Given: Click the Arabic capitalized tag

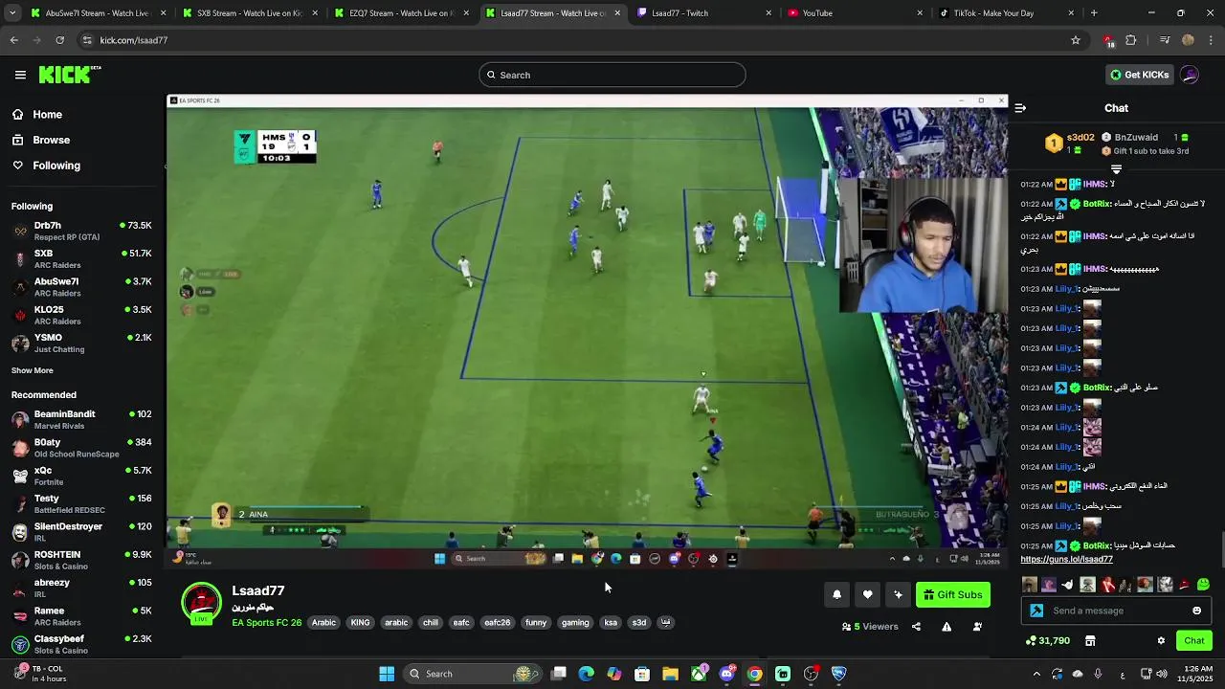Looking at the screenshot, I should (x=323, y=623).
